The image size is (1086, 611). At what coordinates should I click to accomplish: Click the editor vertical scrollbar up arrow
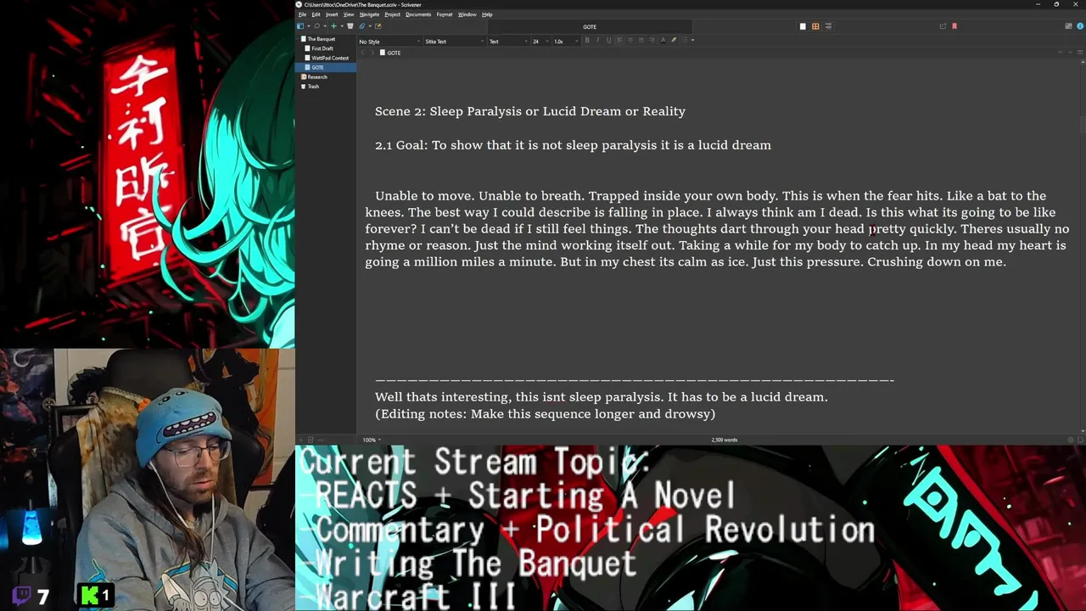click(x=1082, y=63)
